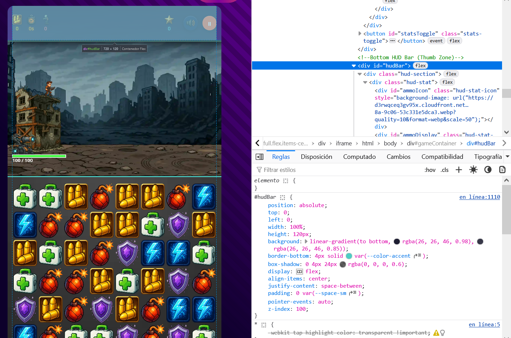Mute game sound via the speaker button

coord(190,23)
